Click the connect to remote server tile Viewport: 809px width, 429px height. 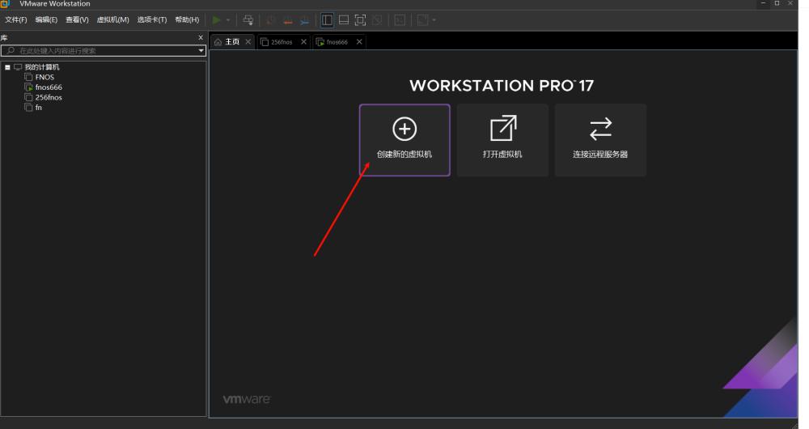tap(600, 140)
